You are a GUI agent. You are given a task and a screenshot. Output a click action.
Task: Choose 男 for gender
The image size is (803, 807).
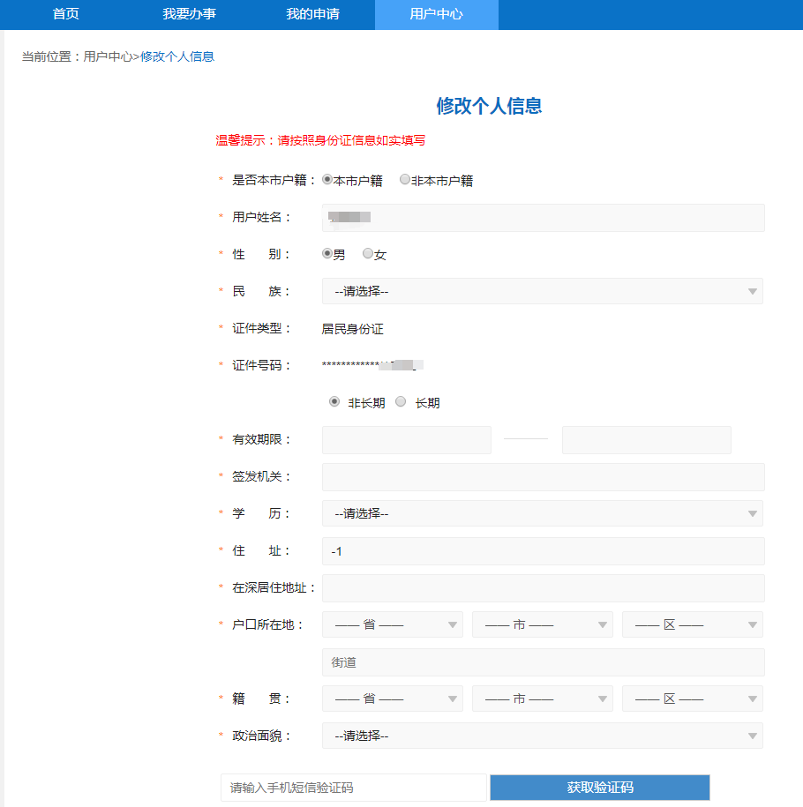tap(326, 253)
